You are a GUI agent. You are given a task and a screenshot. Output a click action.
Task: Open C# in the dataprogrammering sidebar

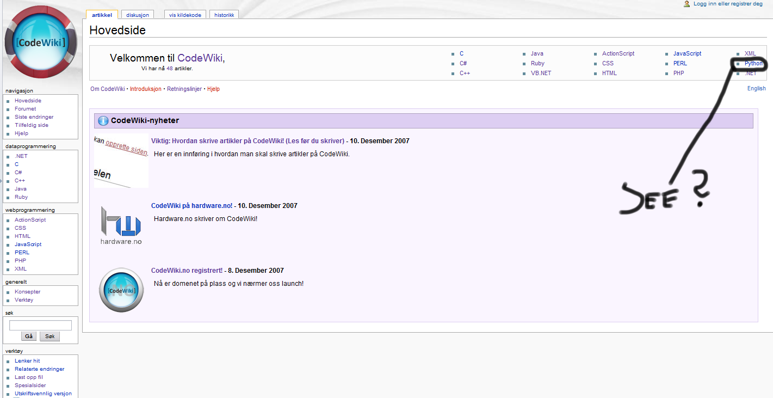pyautogui.click(x=18, y=173)
